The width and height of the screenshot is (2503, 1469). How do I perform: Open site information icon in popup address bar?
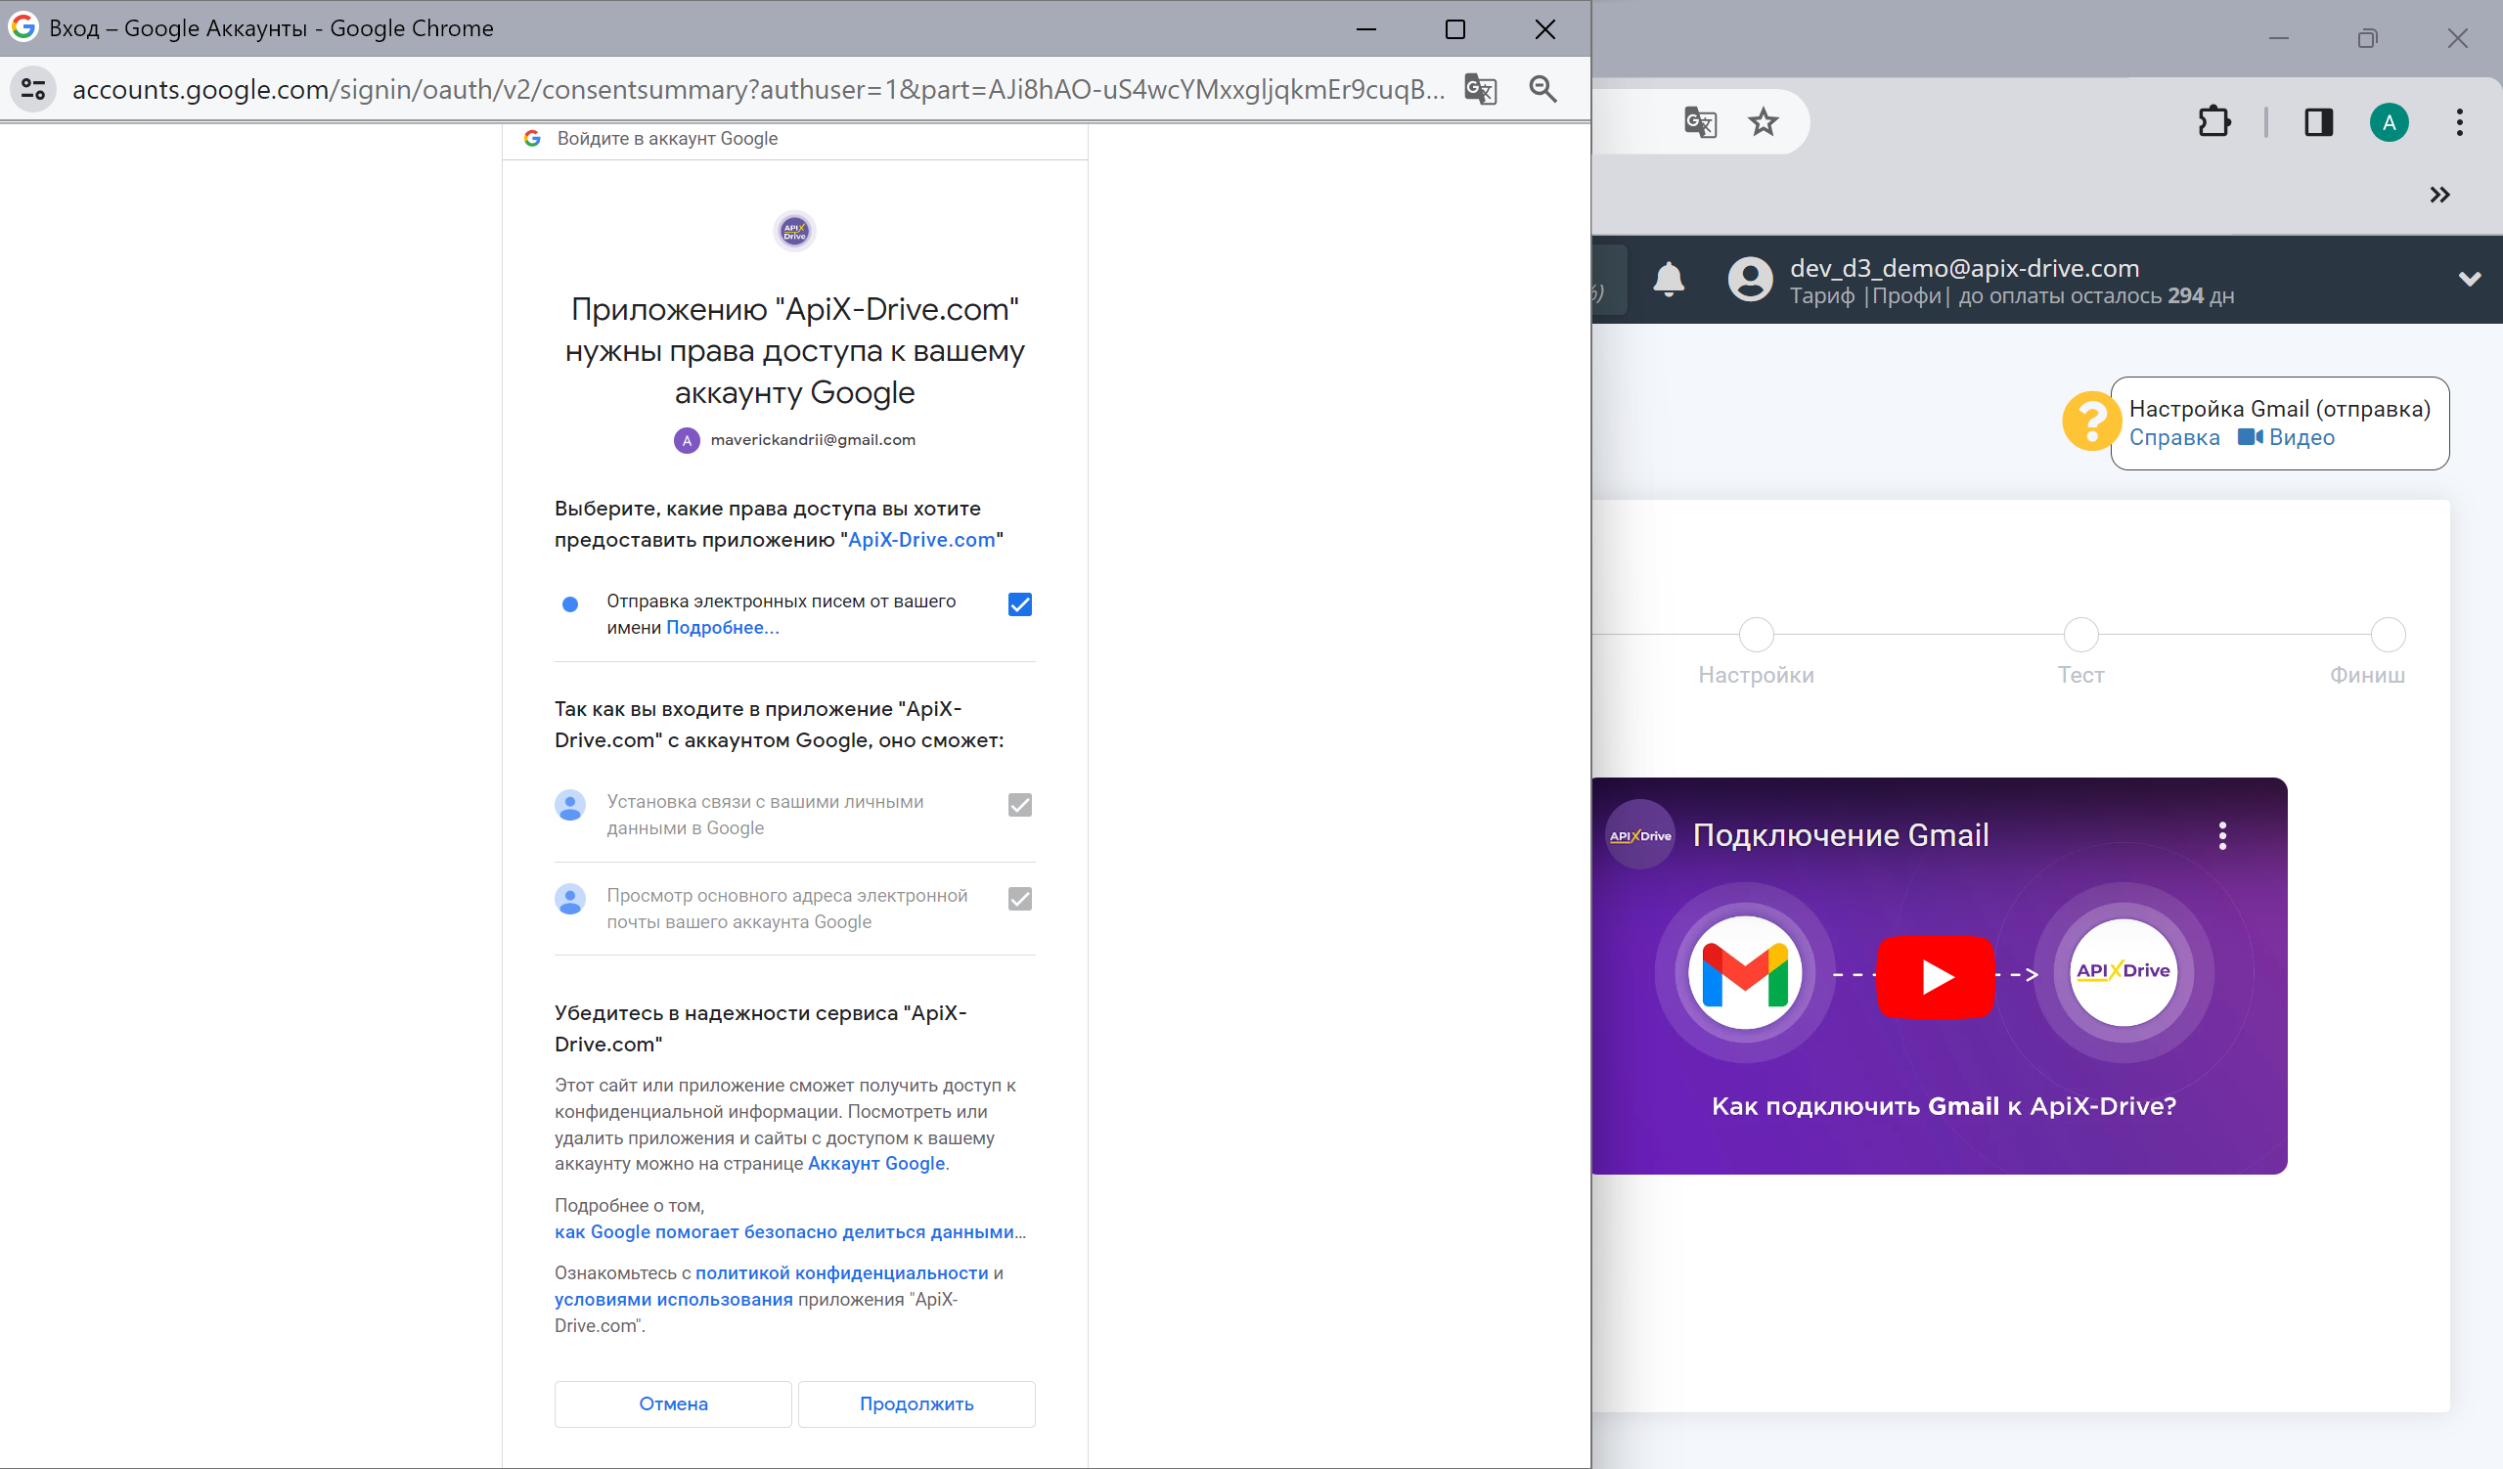click(x=34, y=89)
